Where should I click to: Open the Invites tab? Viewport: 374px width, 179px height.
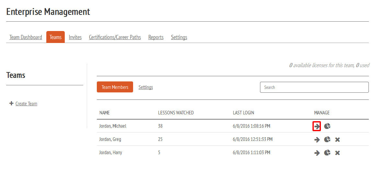click(75, 37)
